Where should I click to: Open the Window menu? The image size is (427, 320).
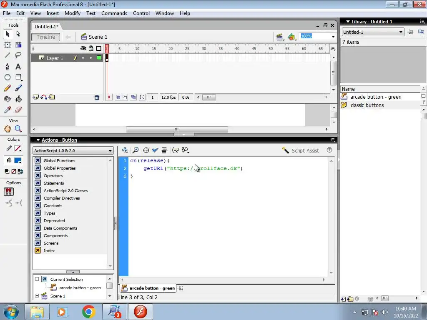(164, 13)
